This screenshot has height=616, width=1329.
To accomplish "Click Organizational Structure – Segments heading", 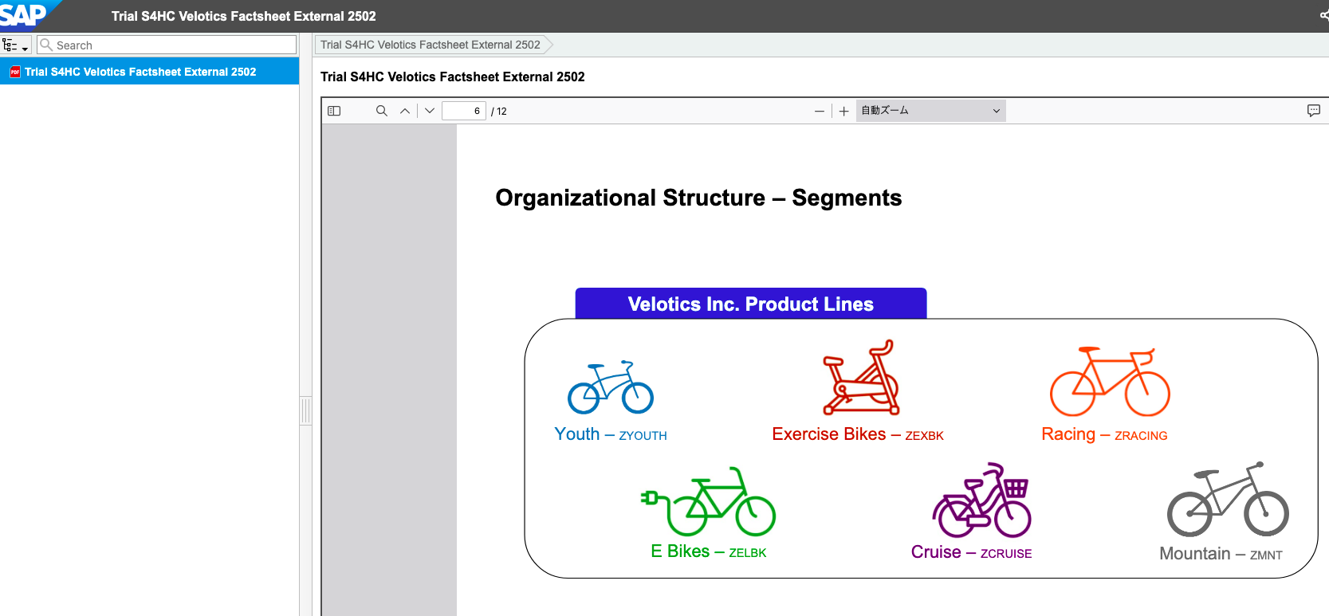I will pos(698,198).
